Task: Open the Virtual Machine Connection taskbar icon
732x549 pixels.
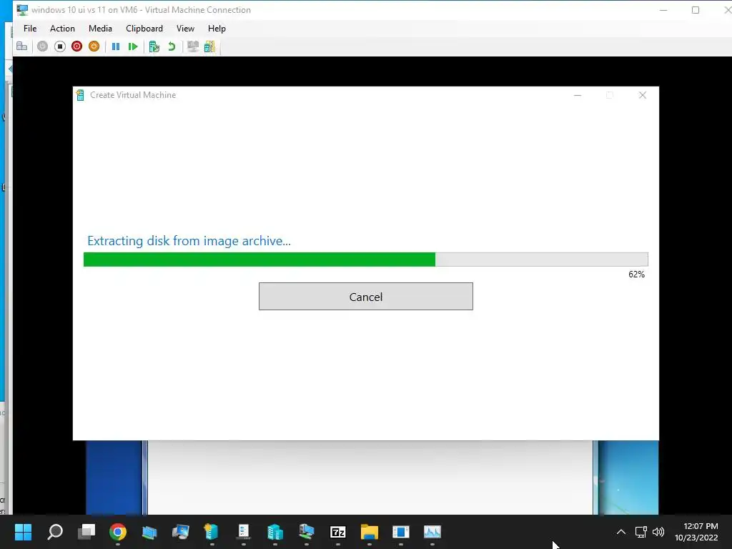Action: tap(306, 532)
